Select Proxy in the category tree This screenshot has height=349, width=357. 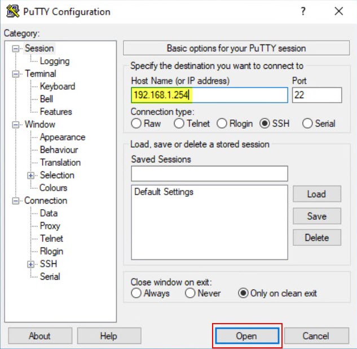tap(50, 226)
